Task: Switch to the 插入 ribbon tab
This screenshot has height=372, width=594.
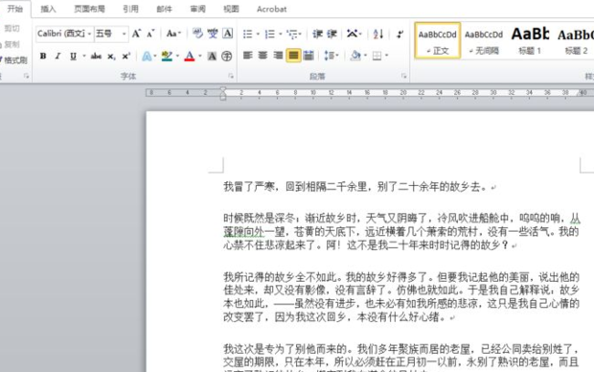Action: point(48,9)
